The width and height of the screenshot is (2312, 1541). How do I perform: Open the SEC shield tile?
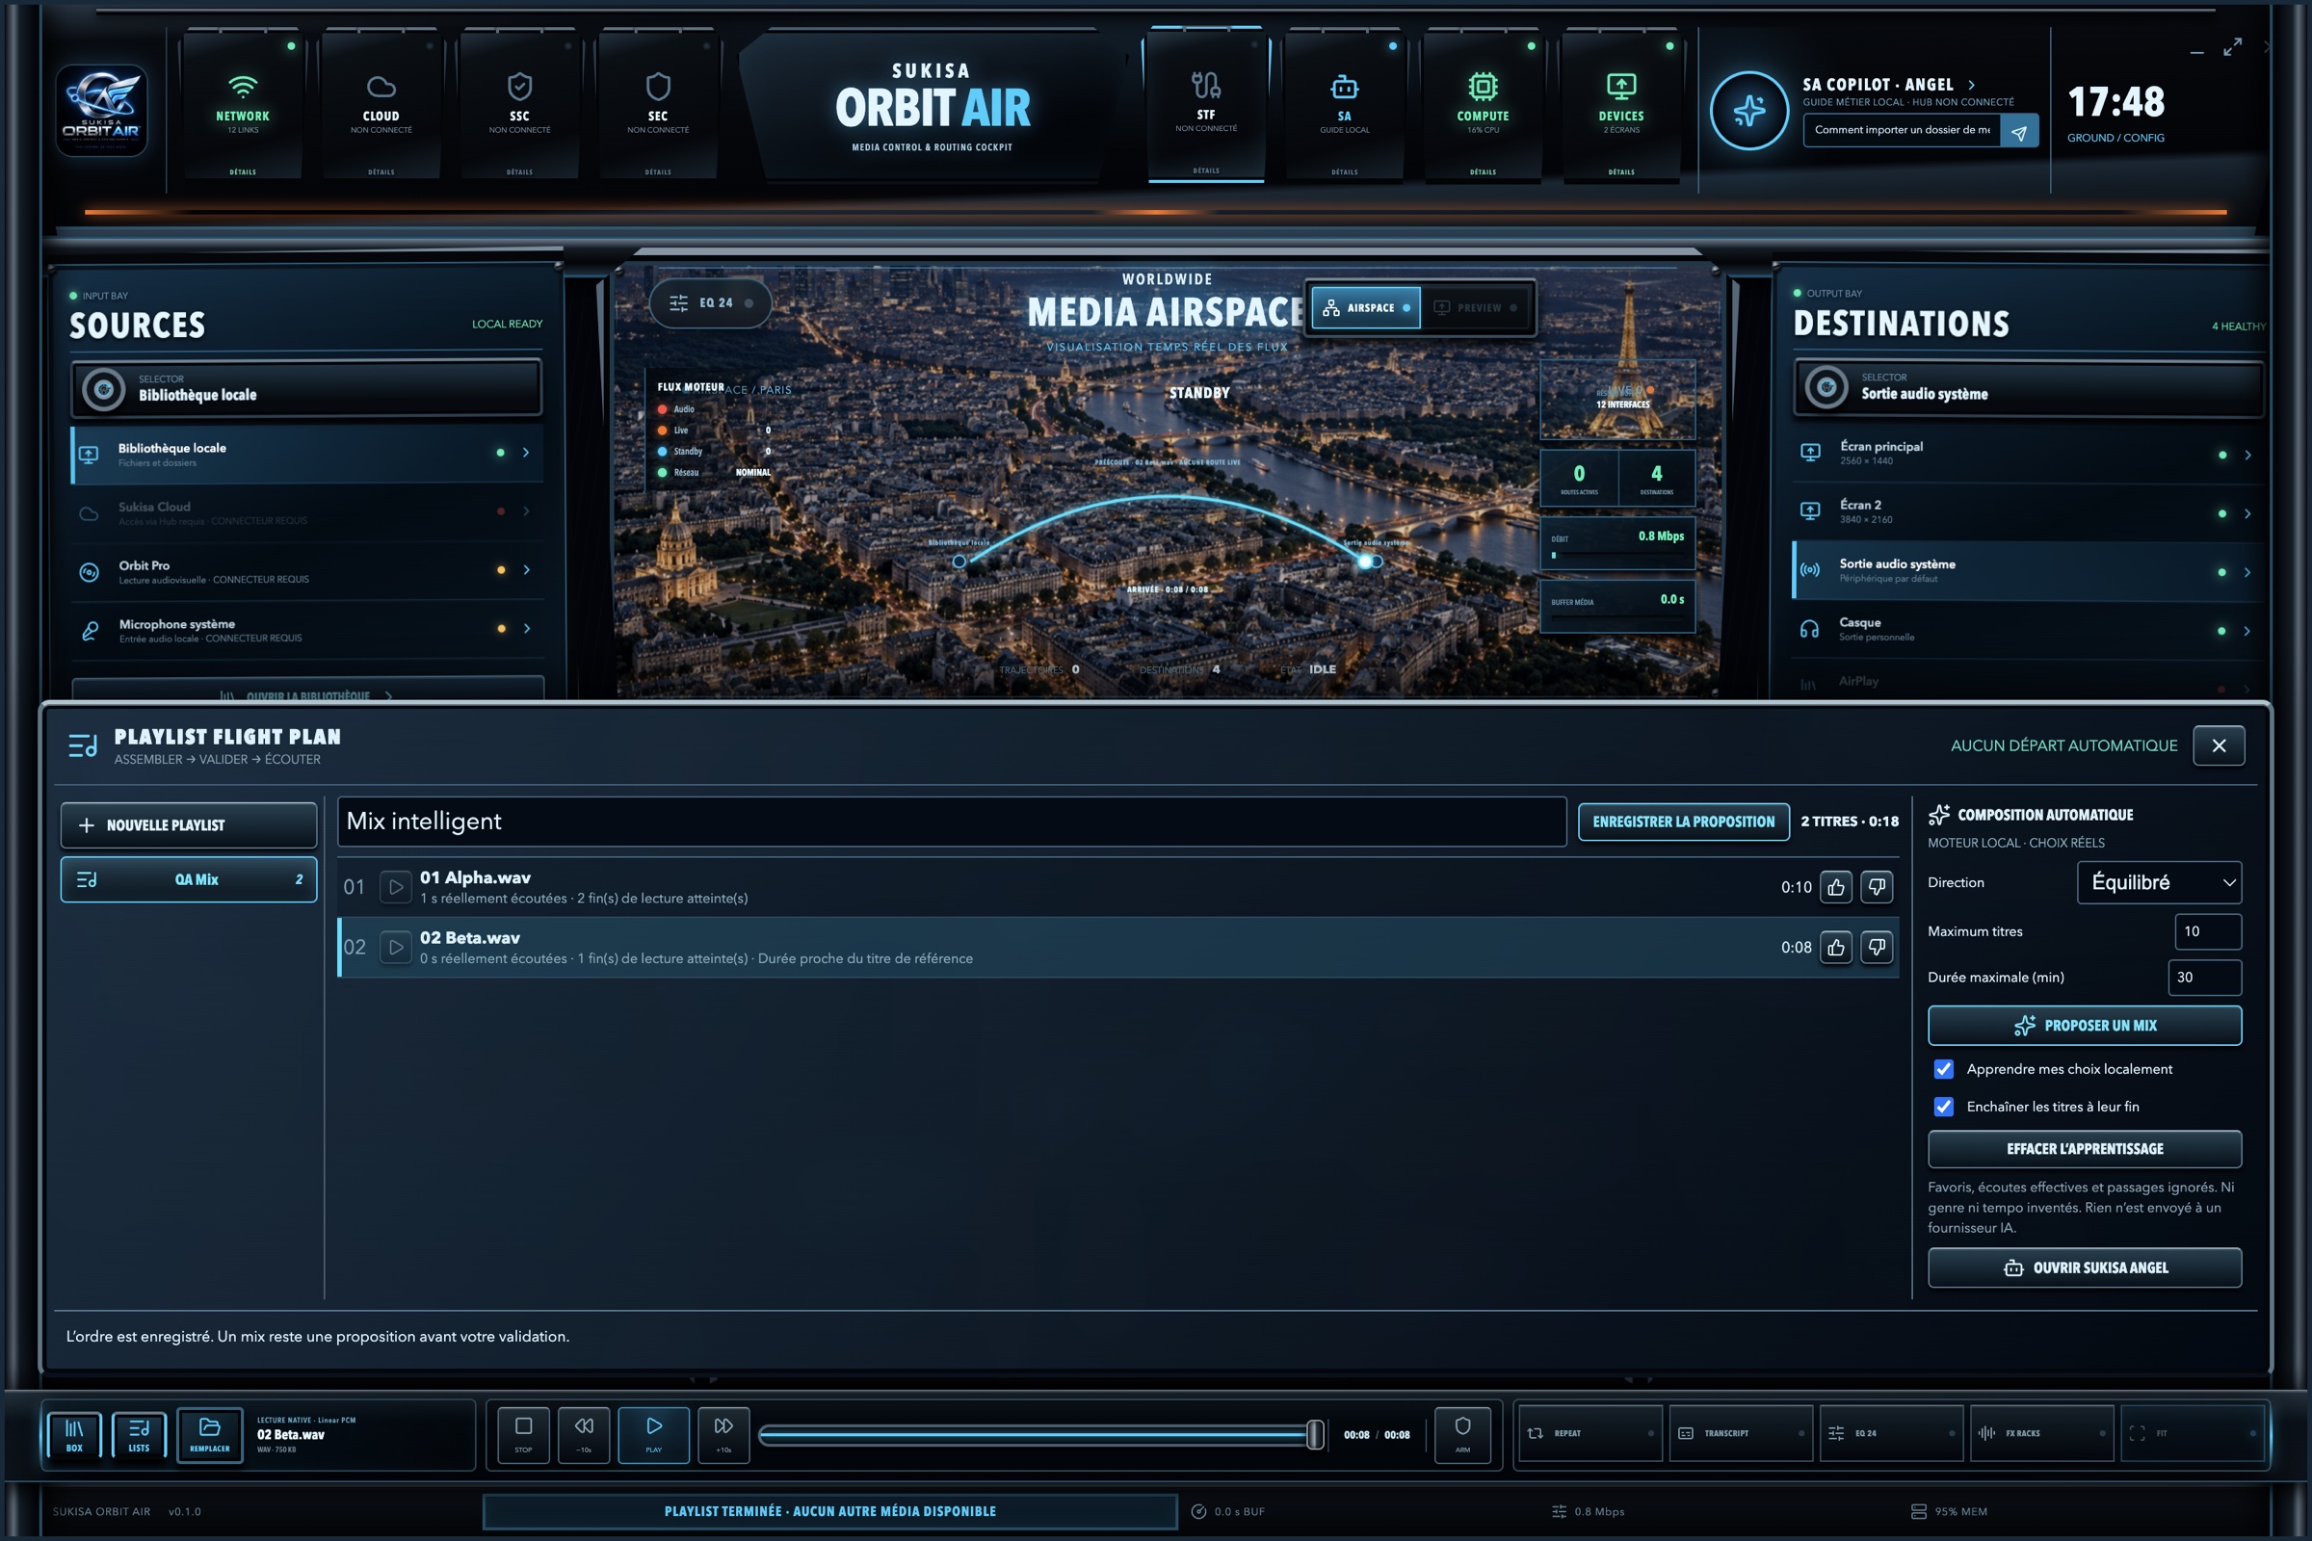pos(658,106)
